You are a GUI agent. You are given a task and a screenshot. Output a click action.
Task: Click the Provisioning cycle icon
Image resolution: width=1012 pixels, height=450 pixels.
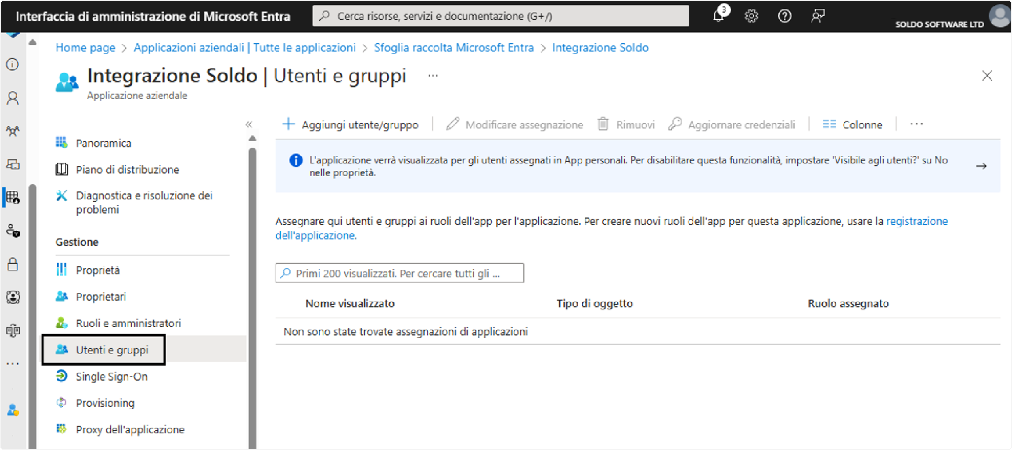point(61,402)
